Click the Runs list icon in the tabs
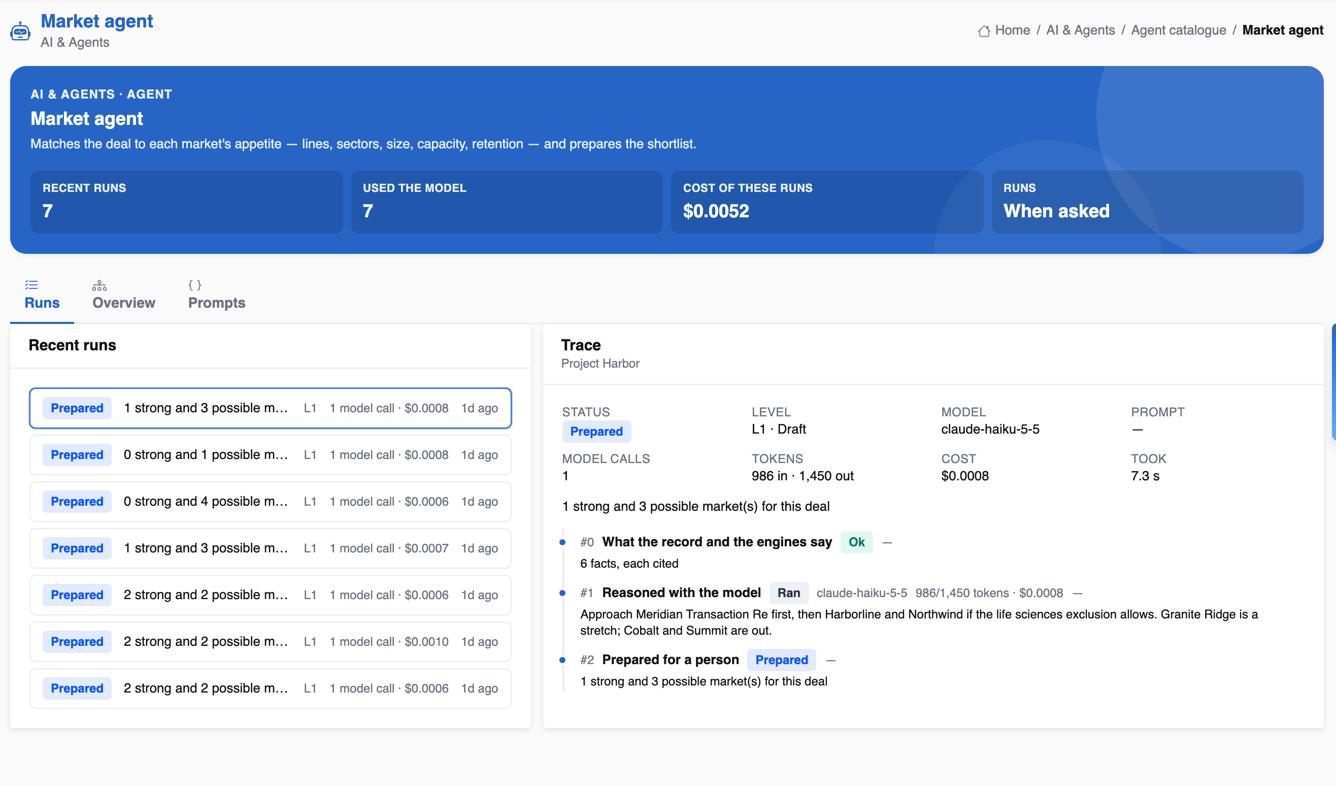 [x=31, y=285]
